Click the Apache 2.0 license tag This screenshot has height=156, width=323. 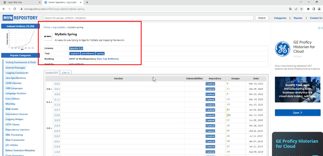pyautogui.click(x=76, y=48)
